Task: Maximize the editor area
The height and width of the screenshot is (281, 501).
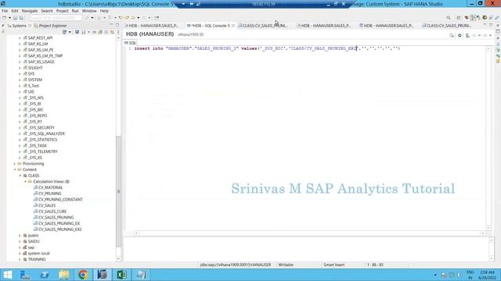Action: [491, 25]
